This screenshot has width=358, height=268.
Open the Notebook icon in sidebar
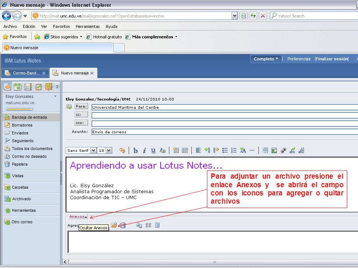tap(49, 87)
